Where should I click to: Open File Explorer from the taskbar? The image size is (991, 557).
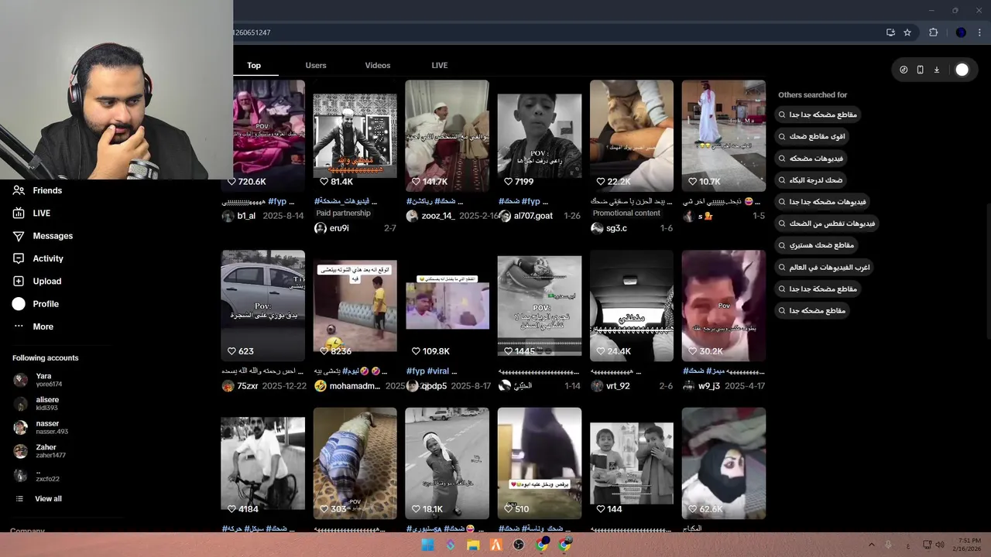[x=473, y=545]
